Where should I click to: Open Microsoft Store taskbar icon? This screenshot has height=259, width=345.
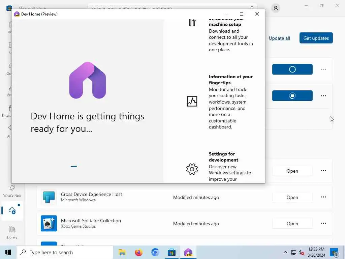pos(171,252)
